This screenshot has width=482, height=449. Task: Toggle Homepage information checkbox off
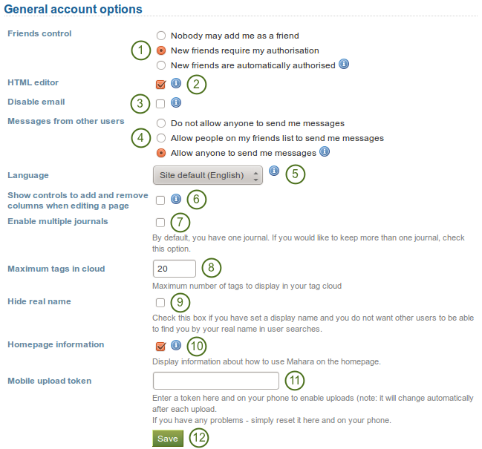[160, 346]
